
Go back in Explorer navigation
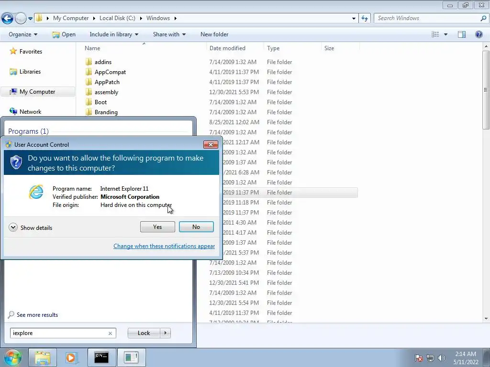tap(7, 19)
